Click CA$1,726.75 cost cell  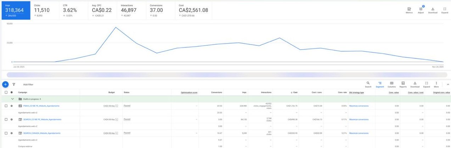[292, 106]
